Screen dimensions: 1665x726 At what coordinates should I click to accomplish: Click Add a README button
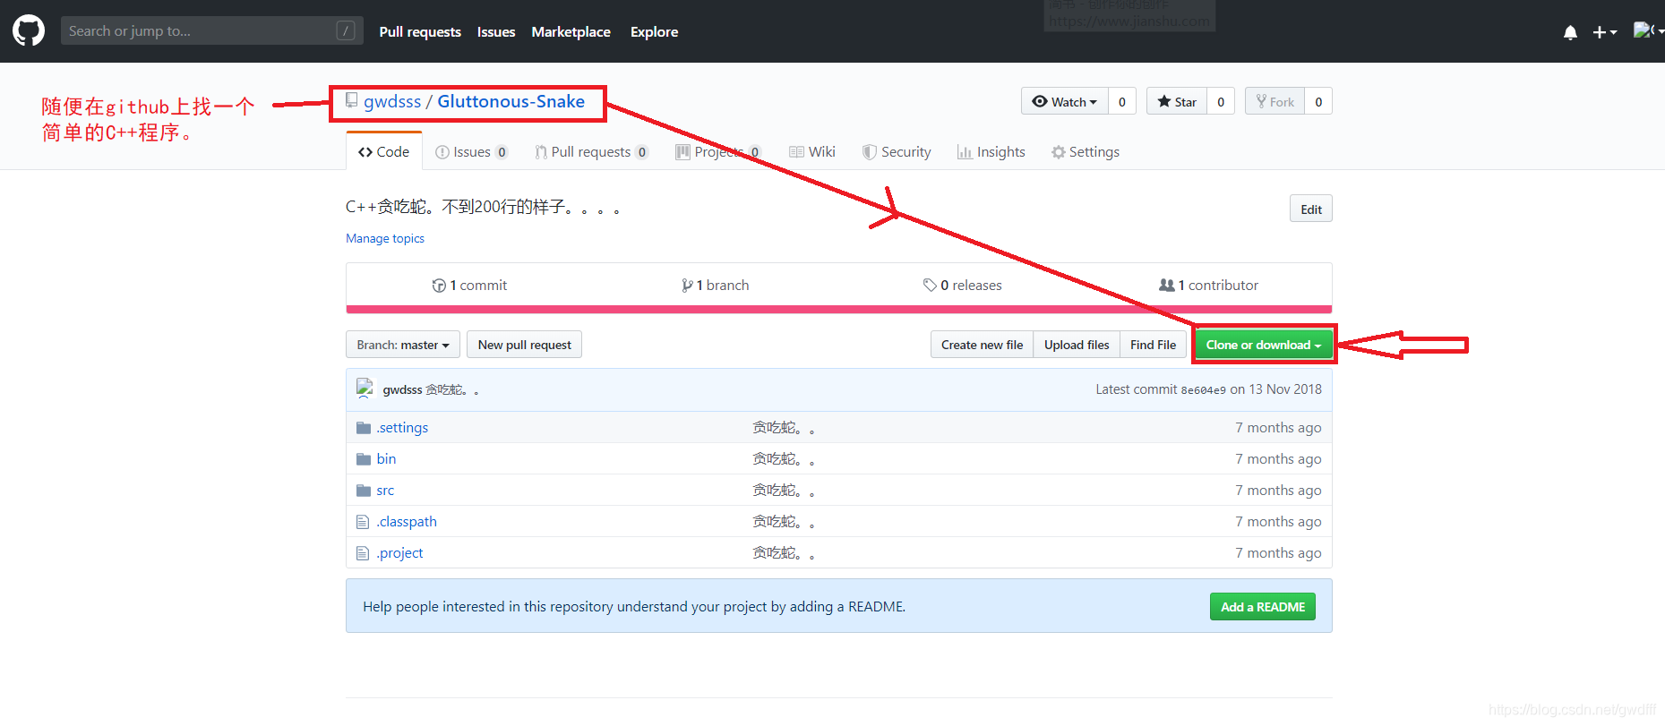(x=1263, y=606)
